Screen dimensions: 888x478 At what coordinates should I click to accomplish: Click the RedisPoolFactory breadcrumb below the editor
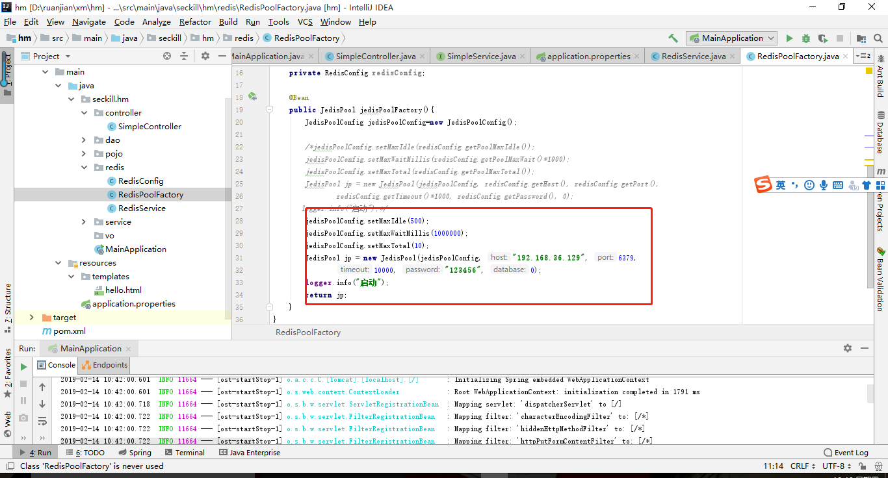[308, 333]
